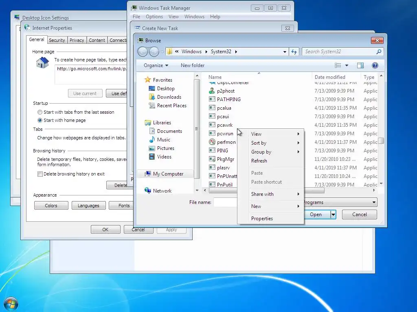The height and width of the screenshot is (312, 417).
Task: Click Cancel in the Browse dialog
Action: (359, 214)
